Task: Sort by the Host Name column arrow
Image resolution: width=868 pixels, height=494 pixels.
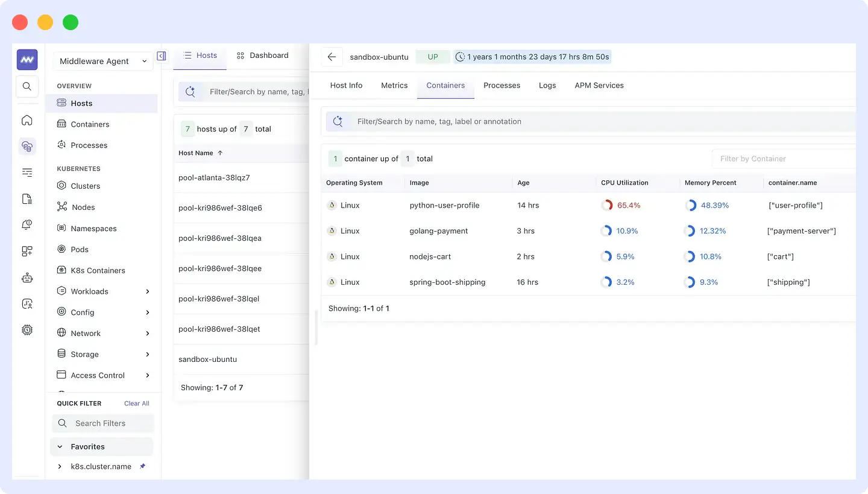Action: click(220, 153)
